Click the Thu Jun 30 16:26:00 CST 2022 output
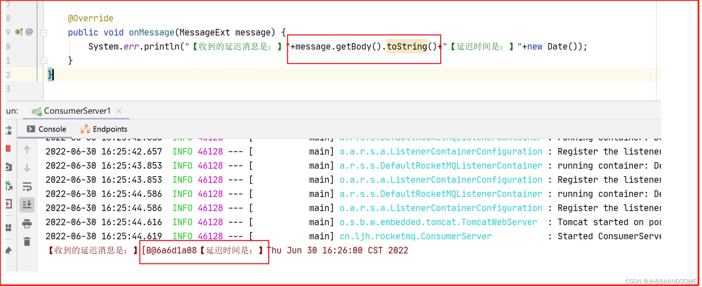This screenshot has height=287, width=702. [337, 250]
